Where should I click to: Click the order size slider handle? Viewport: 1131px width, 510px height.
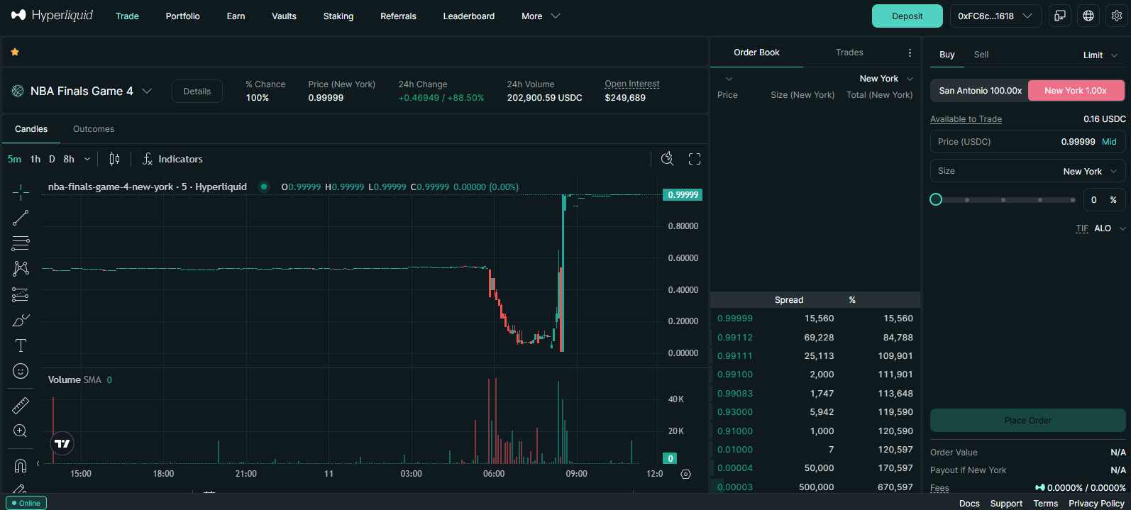click(936, 199)
